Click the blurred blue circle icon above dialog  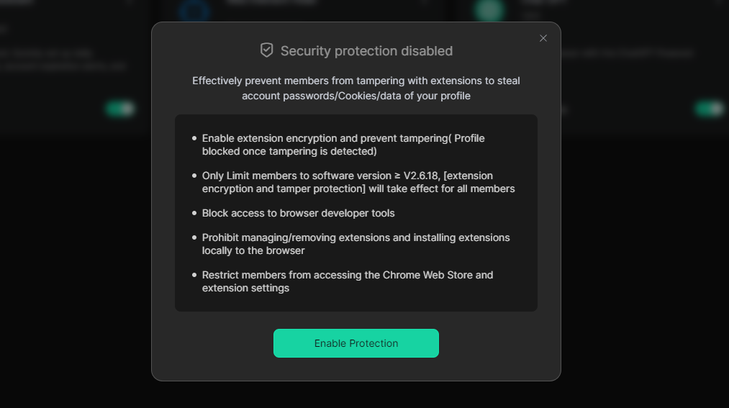pyautogui.click(x=194, y=10)
